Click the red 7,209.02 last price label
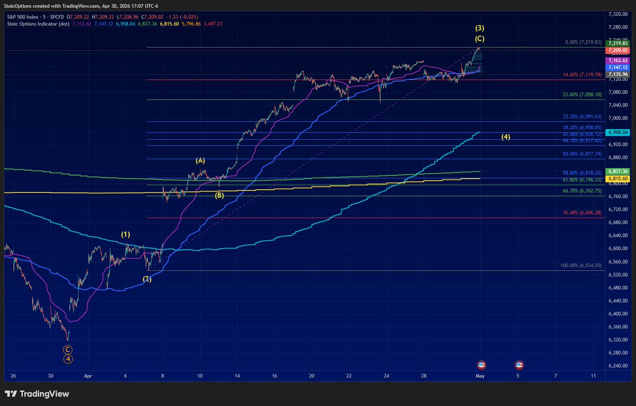The height and width of the screenshot is (406, 636). (x=617, y=51)
